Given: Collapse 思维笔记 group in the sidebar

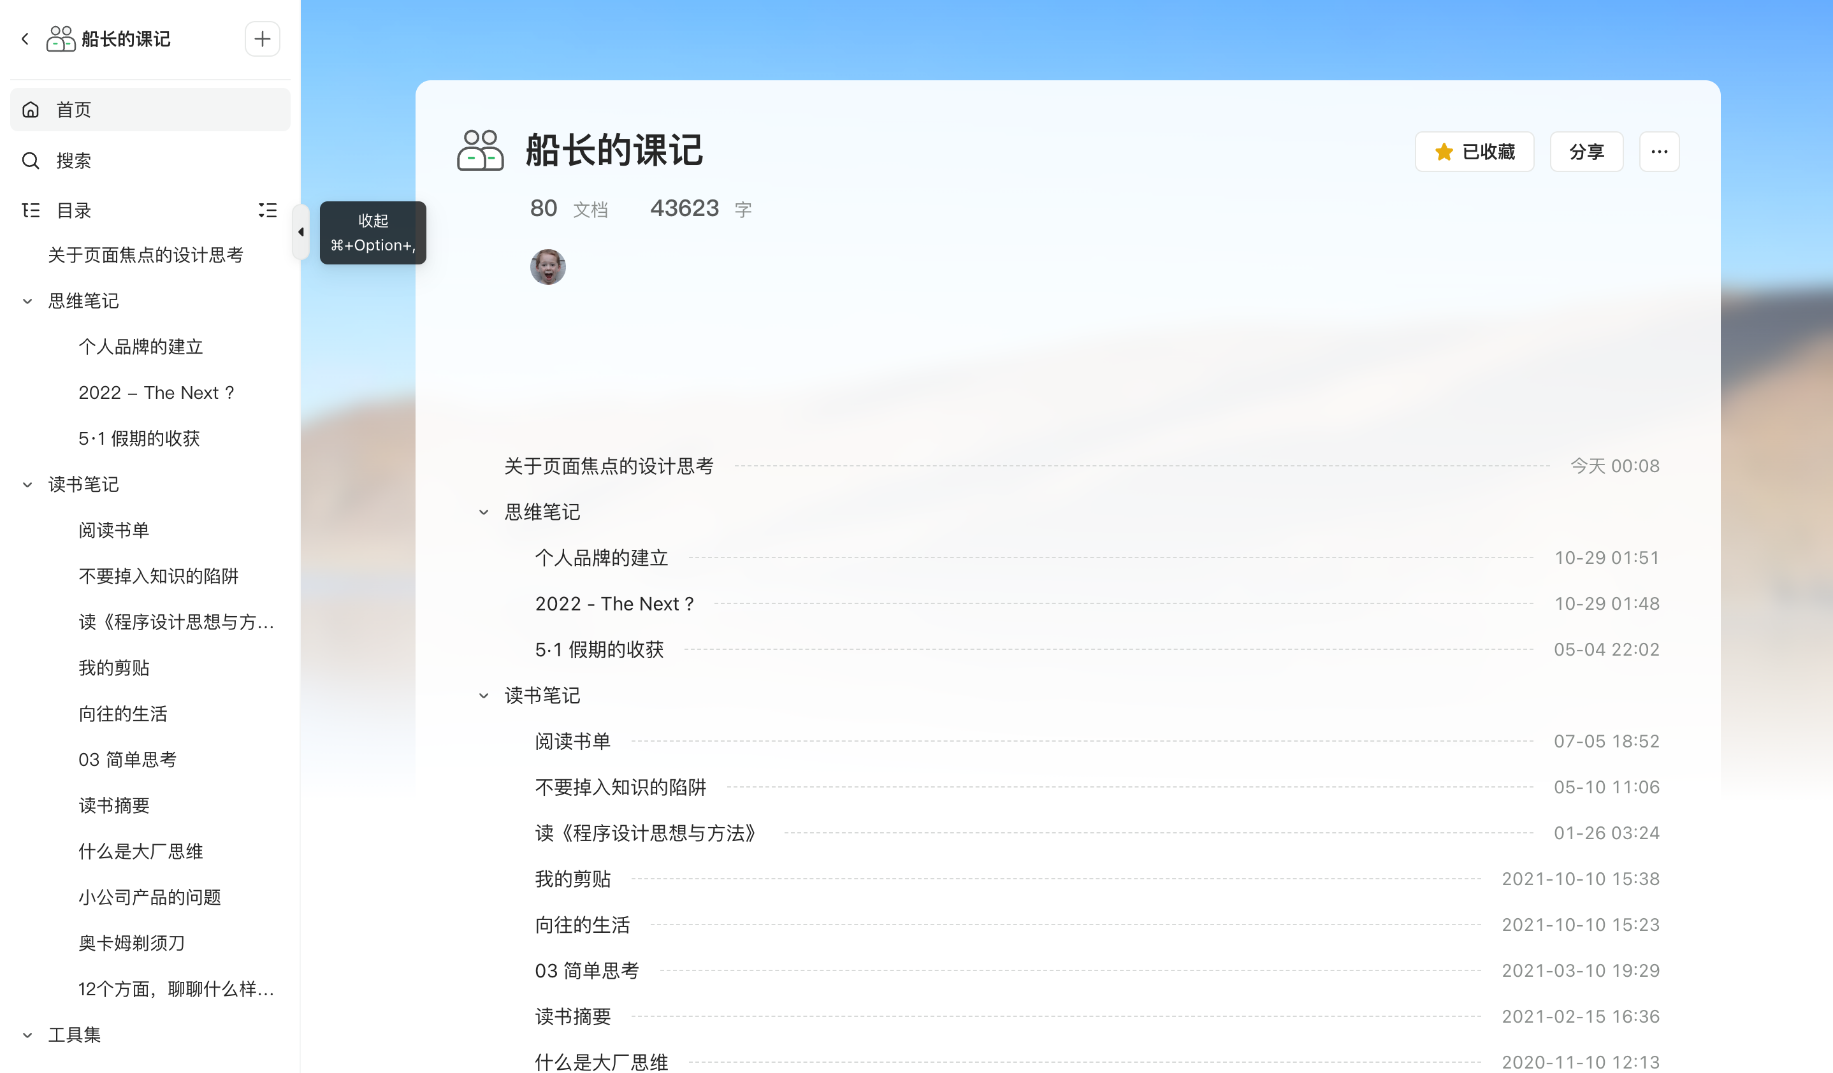Looking at the screenshot, I should 27,301.
